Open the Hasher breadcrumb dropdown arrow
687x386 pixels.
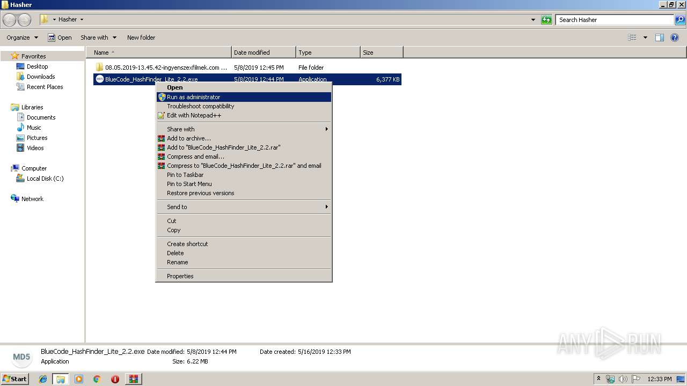(x=82, y=20)
